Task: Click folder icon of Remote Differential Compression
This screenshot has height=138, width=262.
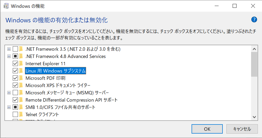Action: (x=21, y=100)
